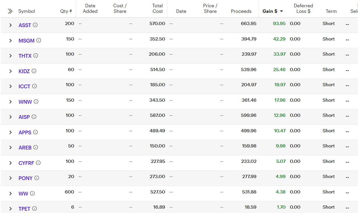Open the info icon beside PONY

tap(37, 178)
